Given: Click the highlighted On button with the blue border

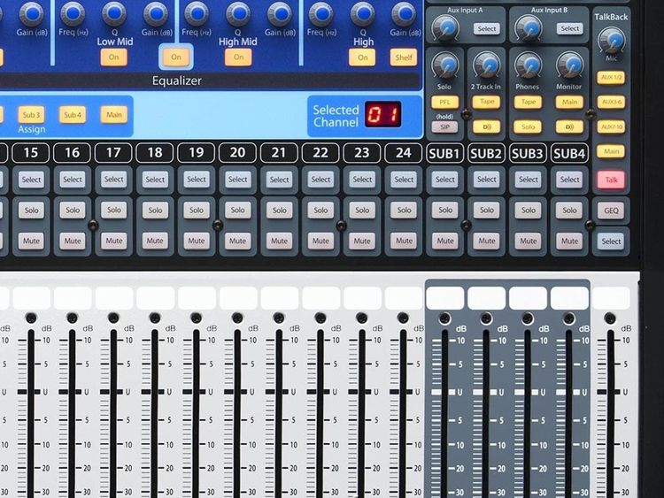Looking at the screenshot, I should 176,57.
